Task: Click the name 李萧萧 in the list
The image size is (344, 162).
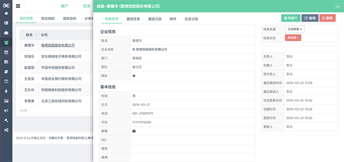Action: click(29, 101)
